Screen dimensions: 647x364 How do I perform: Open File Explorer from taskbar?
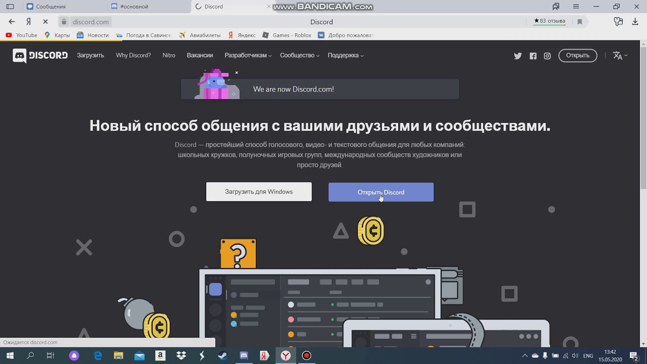[x=118, y=356]
